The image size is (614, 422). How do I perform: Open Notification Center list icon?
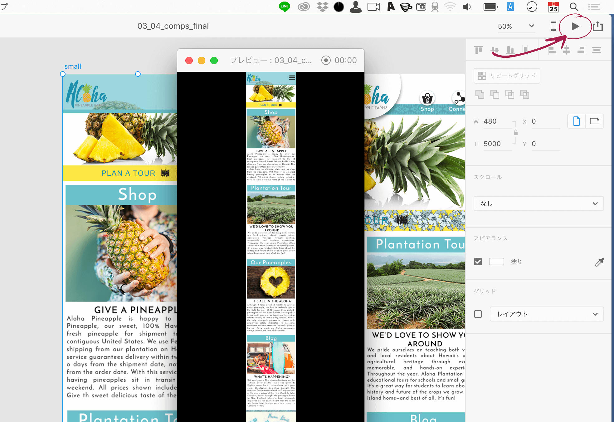pyautogui.click(x=594, y=7)
